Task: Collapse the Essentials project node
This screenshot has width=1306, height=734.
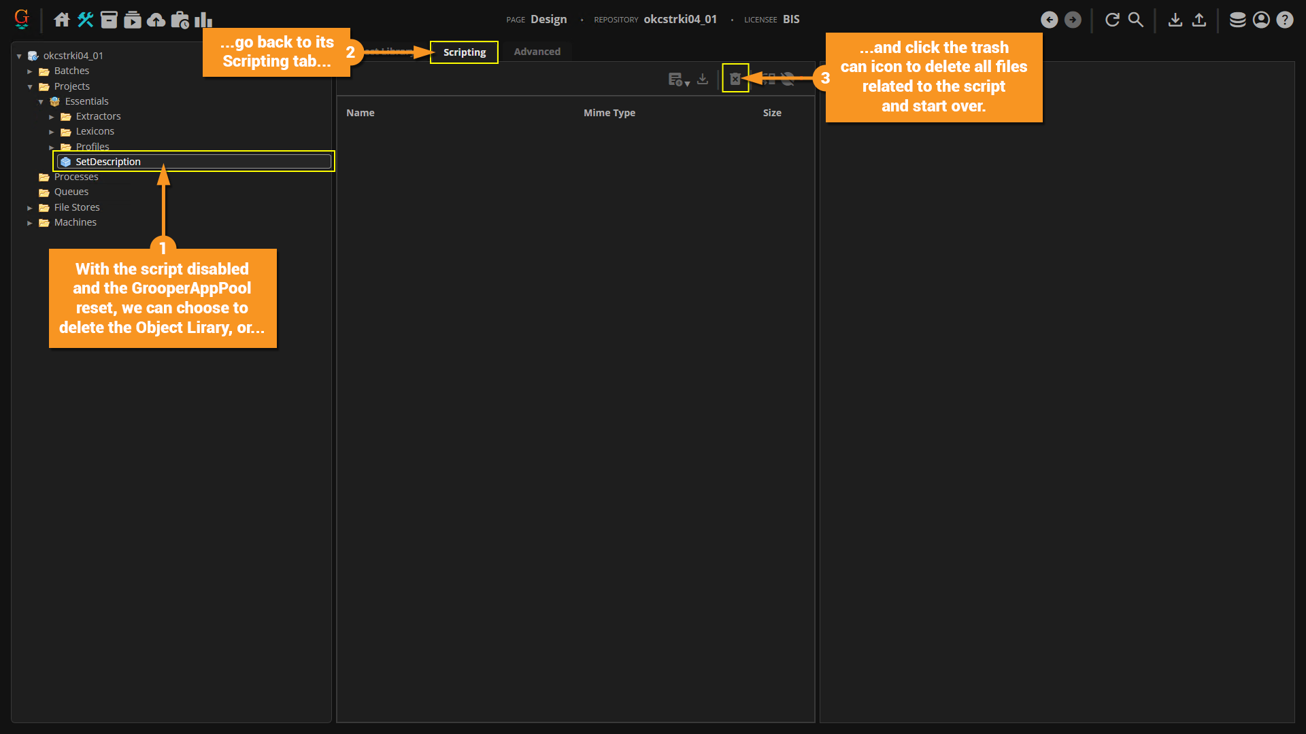Action: [41, 102]
